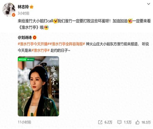Click the crown badge beside 林志玲
Image resolution: width=153 pixels, height=129 pixels.
pos(32,7)
